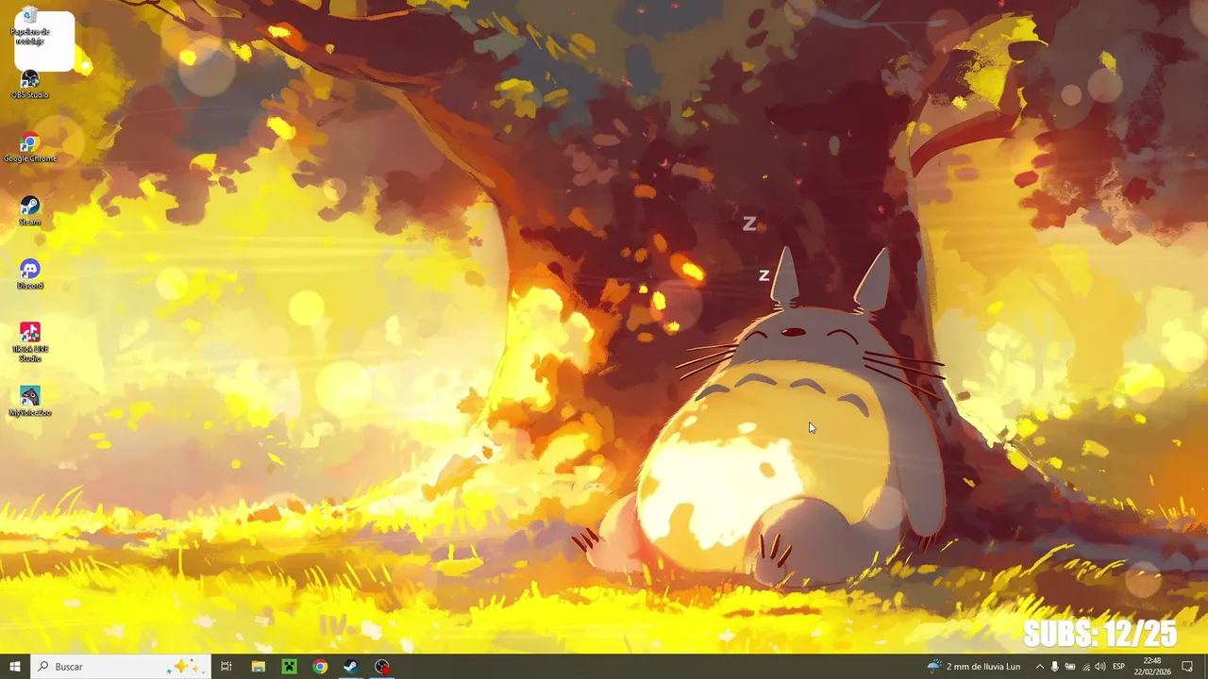The height and width of the screenshot is (679, 1208).
Task: Click the Buscar taskbar search box
Action: pyautogui.click(x=120, y=667)
